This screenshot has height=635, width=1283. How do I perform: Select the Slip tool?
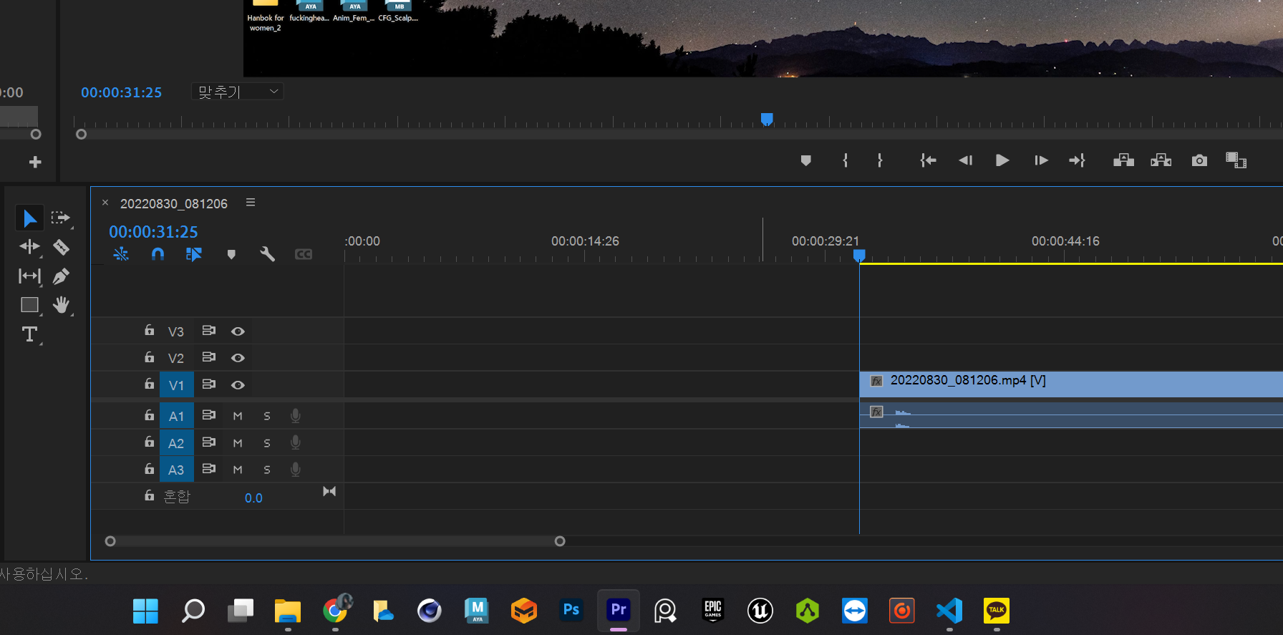click(x=29, y=276)
